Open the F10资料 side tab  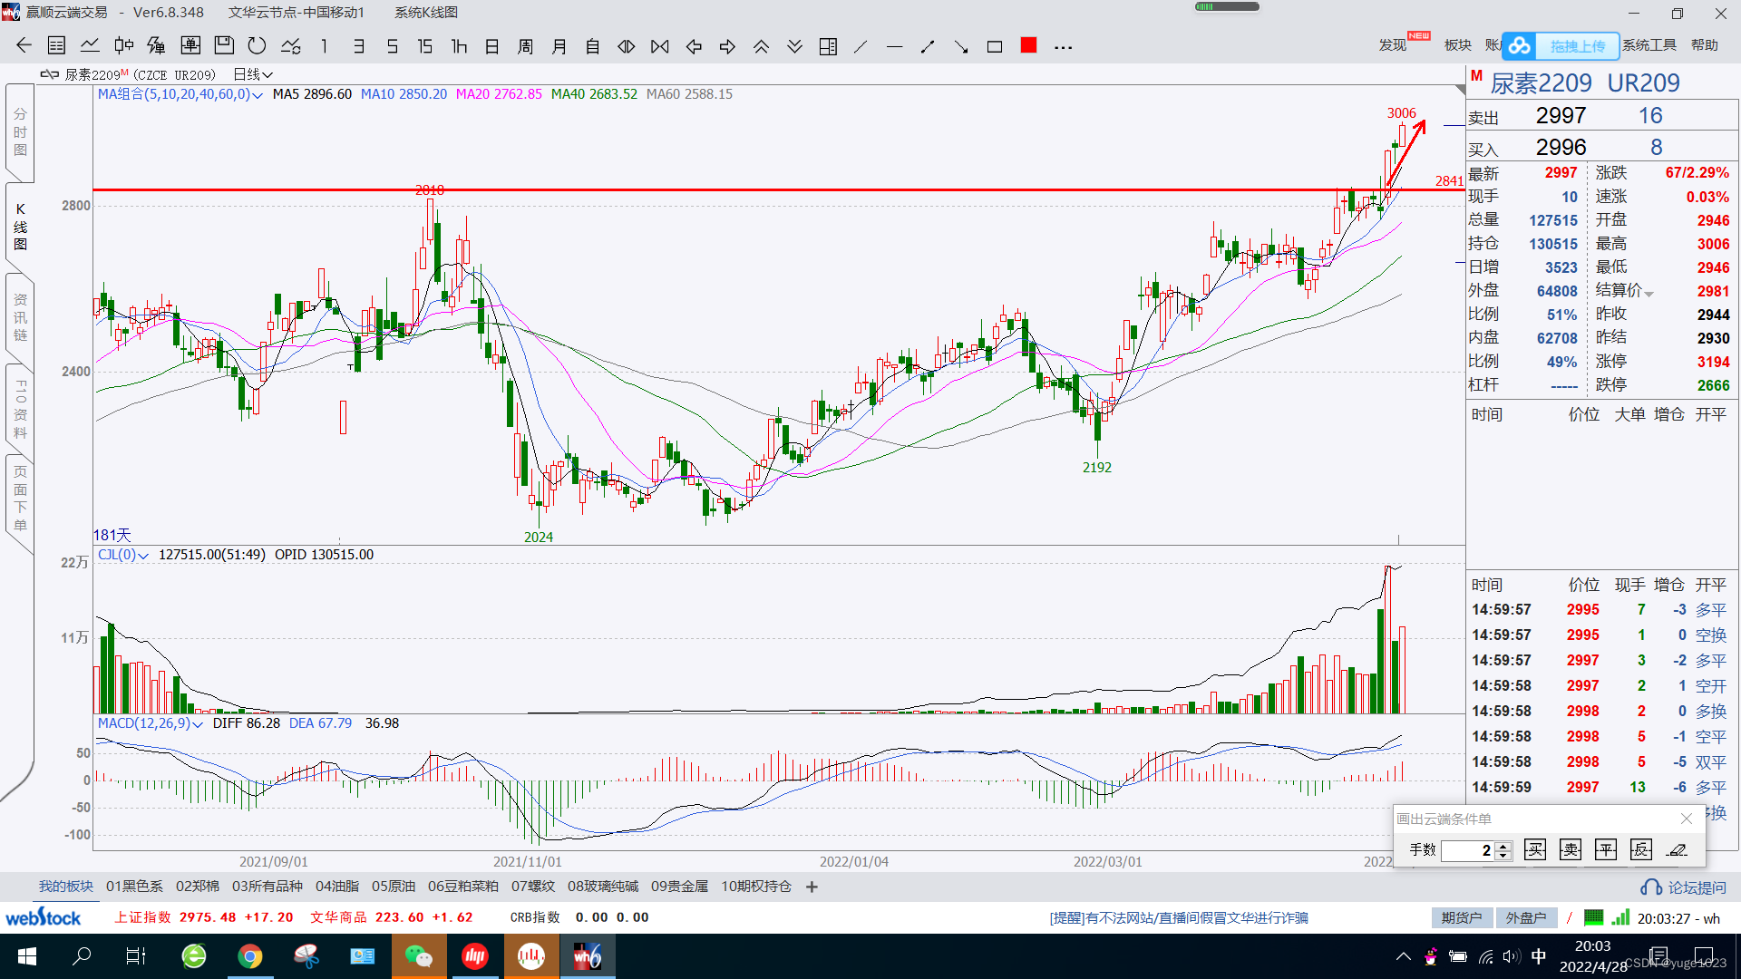[20, 409]
